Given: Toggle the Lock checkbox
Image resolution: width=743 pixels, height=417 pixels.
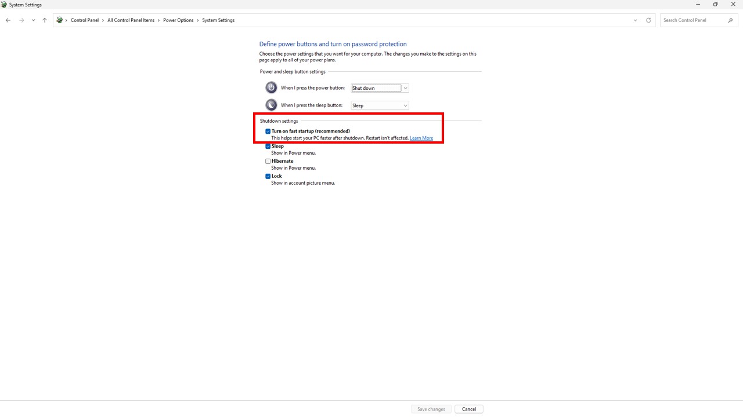Looking at the screenshot, I should pyautogui.click(x=268, y=177).
